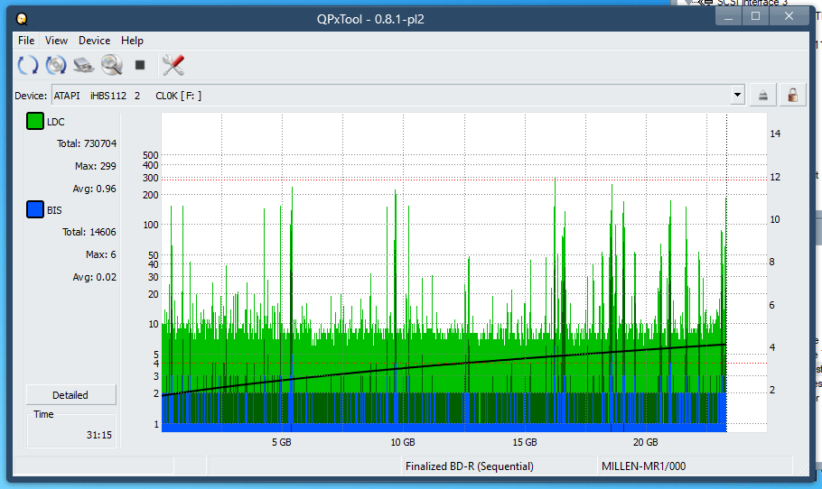The height and width of the screenshot is (489, 822).
Task: Expand the Device selection dropdown
Action: (x=738, y=95)
